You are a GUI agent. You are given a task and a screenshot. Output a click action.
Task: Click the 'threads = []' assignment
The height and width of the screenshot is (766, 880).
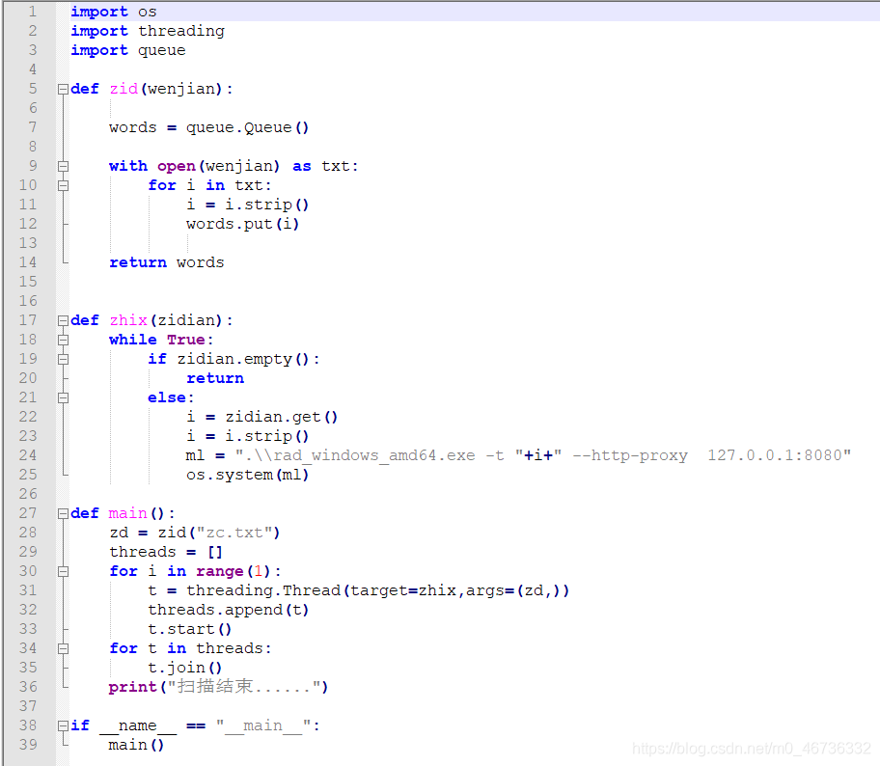(x=166, y=552)
